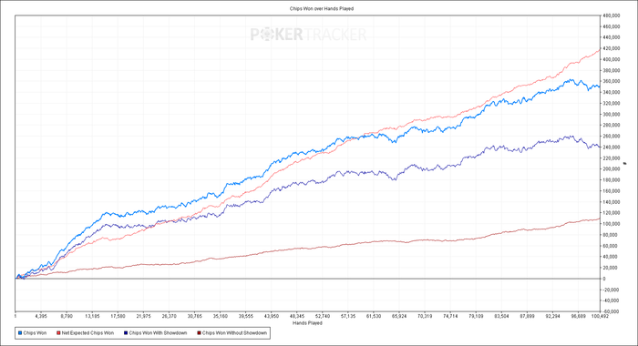Click the red Net Expected Chips Won swatch
638x346 pixels.
58,333
